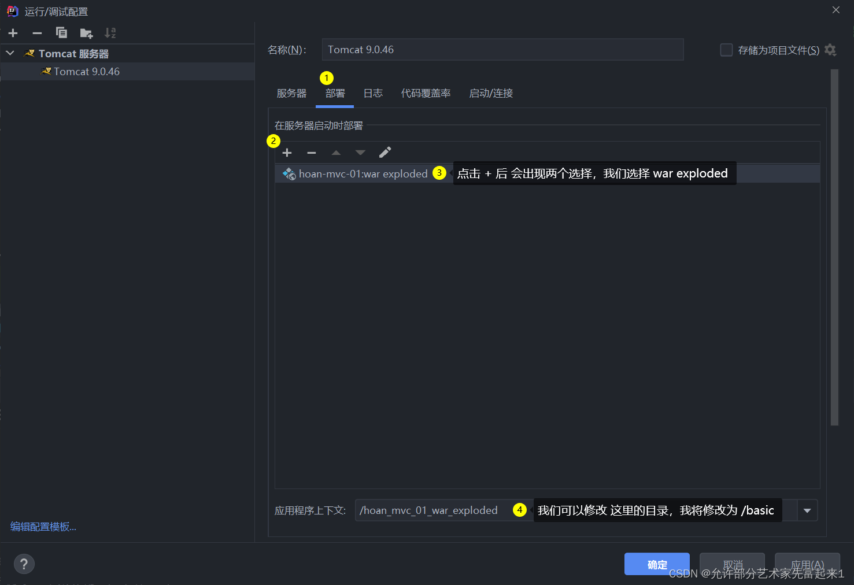Collapse the Tomcat 服务器 tree node
This screenshot has width=854, height=585.
[10, 53]
